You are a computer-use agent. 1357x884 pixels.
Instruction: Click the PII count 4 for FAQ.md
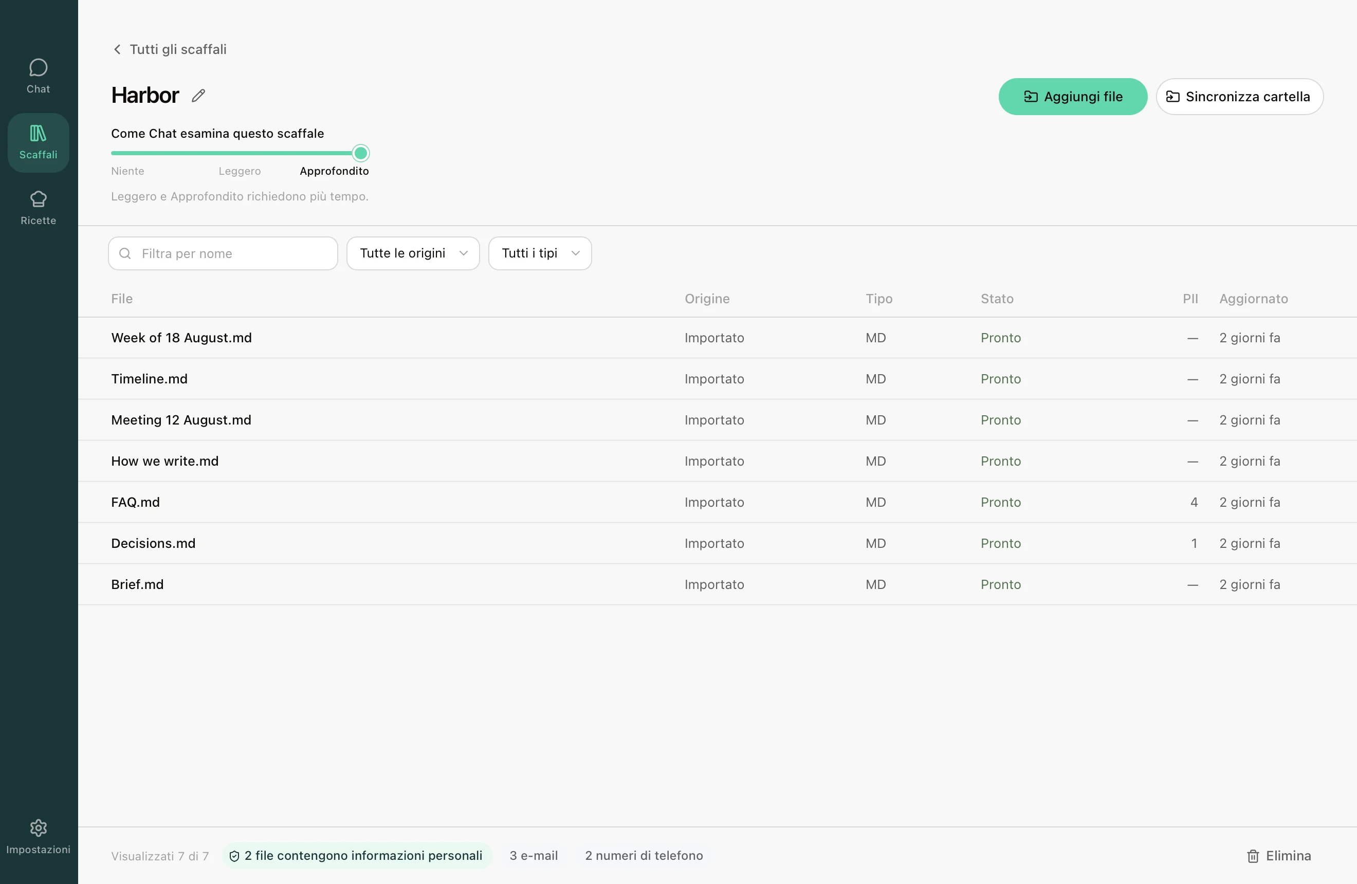click(1194, 502)
